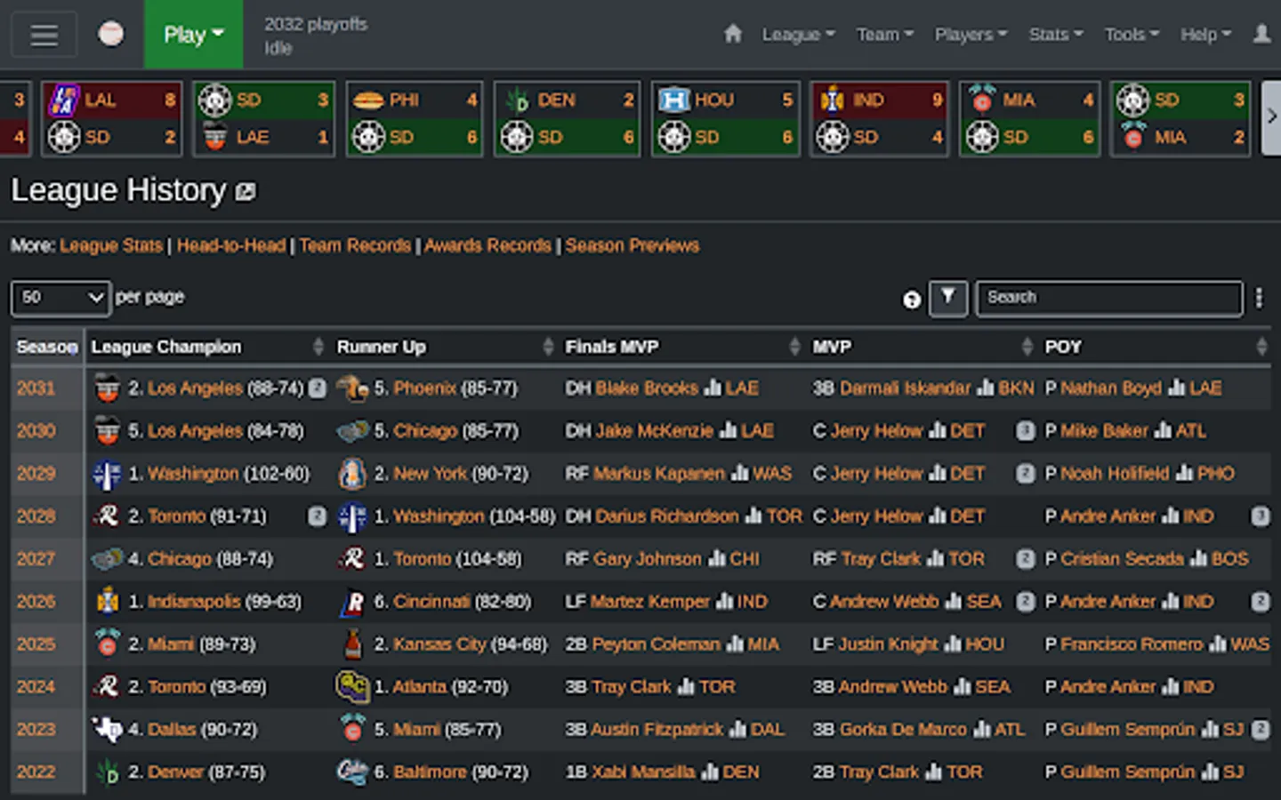Open the LAL vs SD 8-2 game score box

112,118
